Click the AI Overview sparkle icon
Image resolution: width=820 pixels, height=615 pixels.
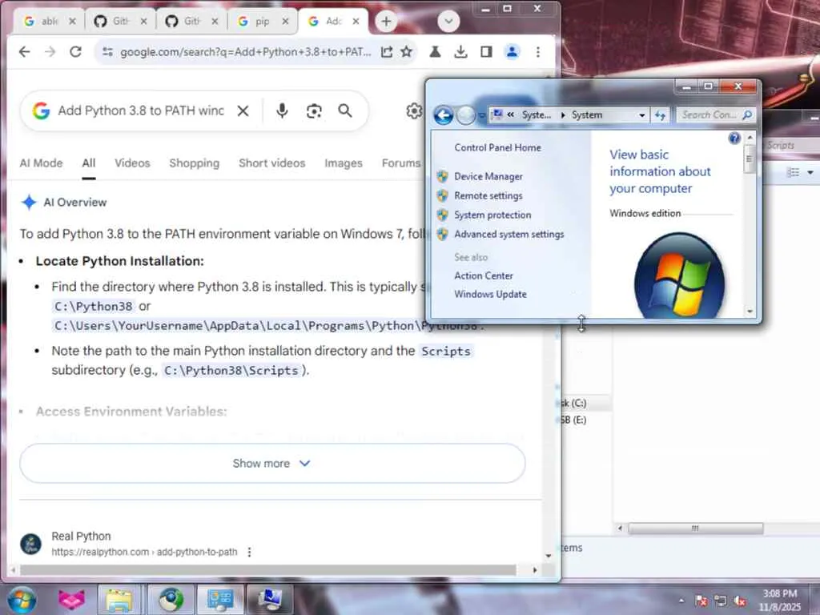29,203
